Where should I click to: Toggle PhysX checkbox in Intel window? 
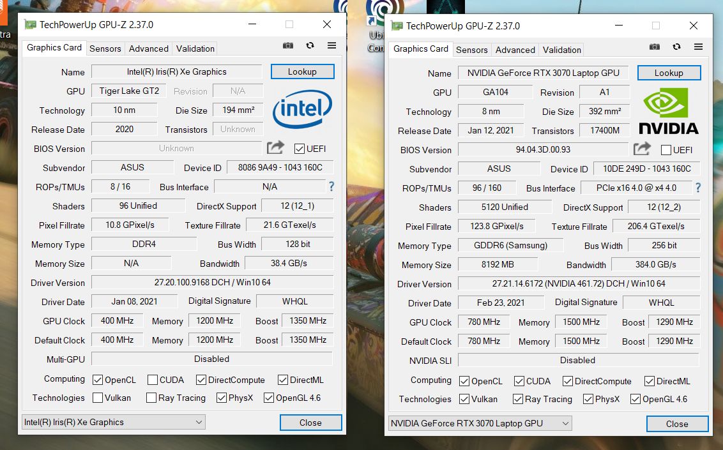222,398
